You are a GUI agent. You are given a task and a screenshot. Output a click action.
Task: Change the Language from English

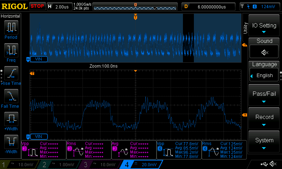coord(264,75)
